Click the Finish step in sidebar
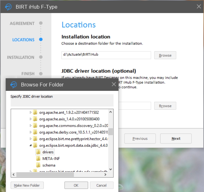Screen dimensions: 204x192 28,74
